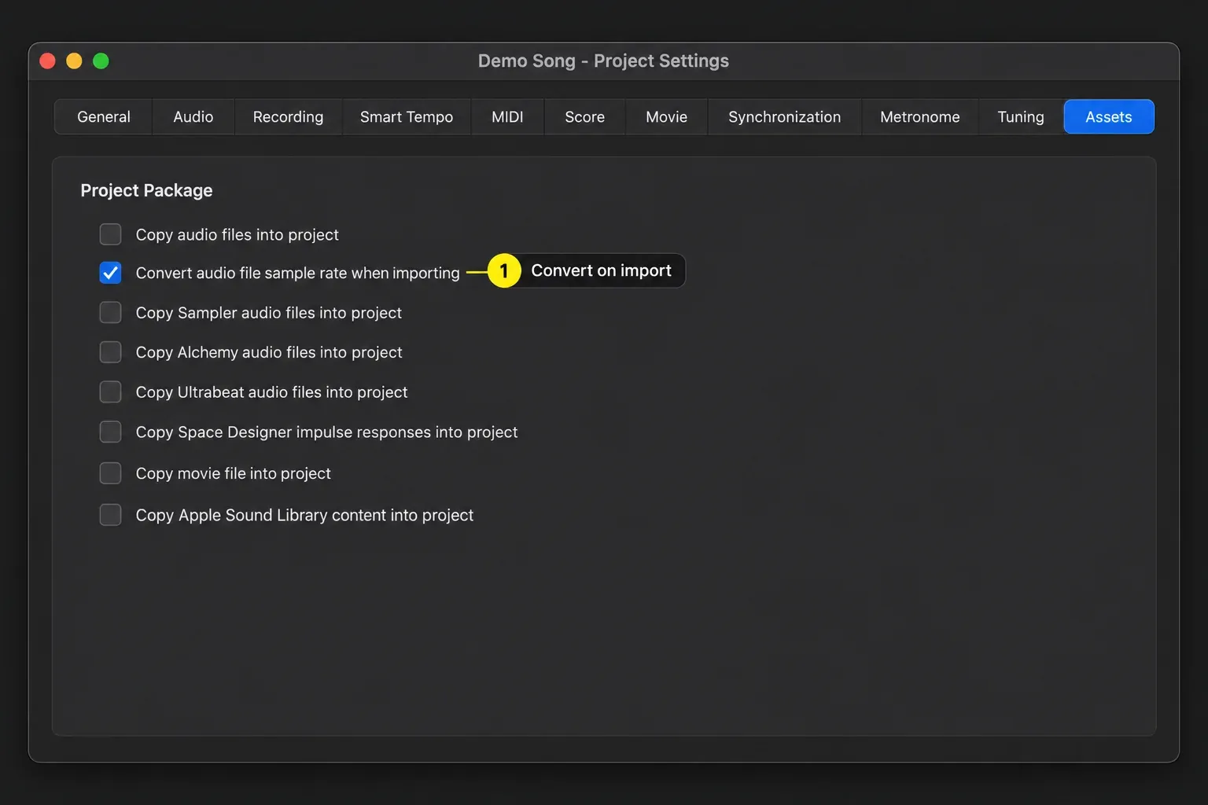Screen dimensions: 1208x805
Task: Uncheck Convert audio file sample rate checkbox
Action: (110, 273)
